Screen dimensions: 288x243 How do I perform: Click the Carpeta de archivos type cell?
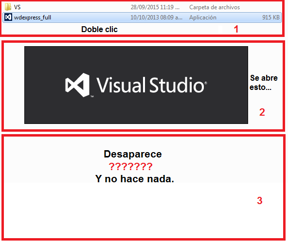tap(215, 7)
